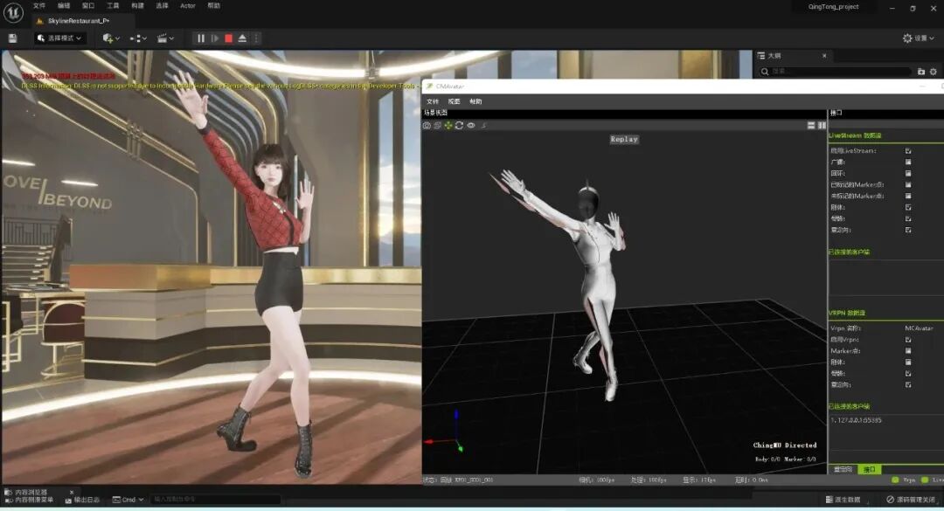The height and width of the screenshot is (511, 944).
Task: Click the vertical split layout icon
Action: (822, 125)
